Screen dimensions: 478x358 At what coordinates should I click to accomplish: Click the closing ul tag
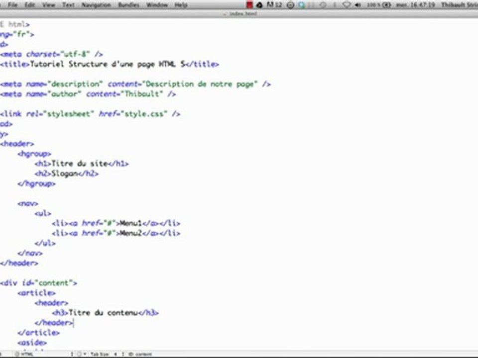45,243
